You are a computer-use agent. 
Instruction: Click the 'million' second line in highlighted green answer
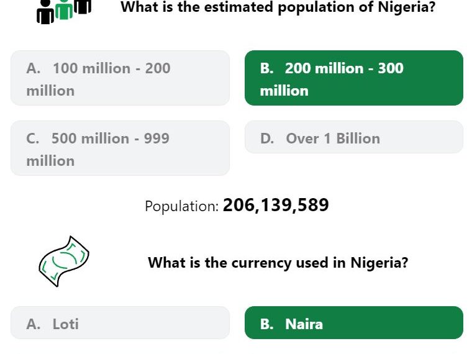(284, 91)
